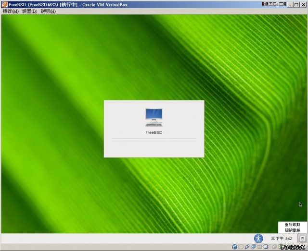Choose 重新啟動 restart from the power popup
This screenshot has width=308, height=251.
292,225
